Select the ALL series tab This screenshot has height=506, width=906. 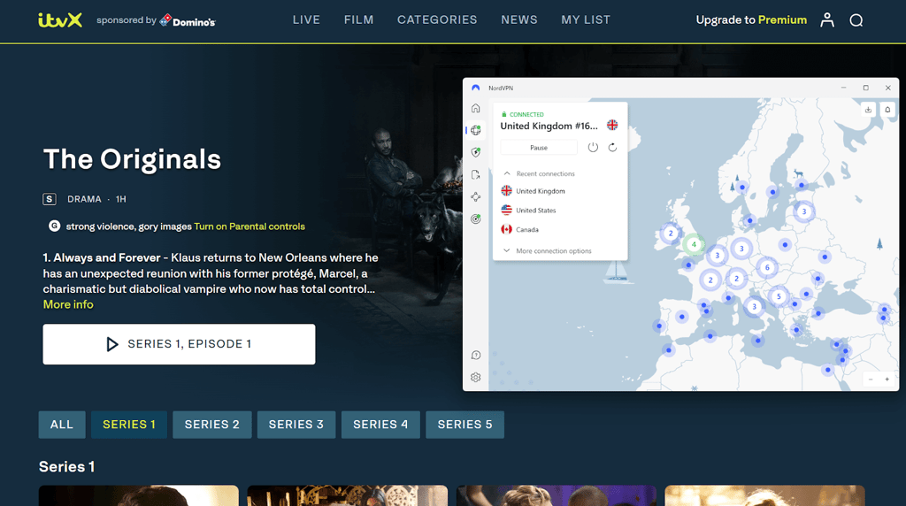[62, 425]
